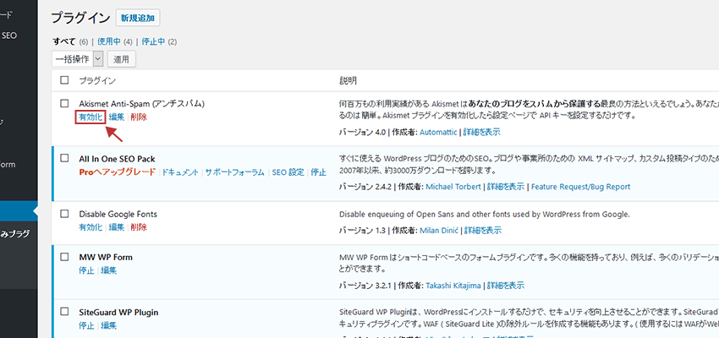Viewport: 719px width, 338px height.
Task: Open Automattic author link
Action: point(438,132)
